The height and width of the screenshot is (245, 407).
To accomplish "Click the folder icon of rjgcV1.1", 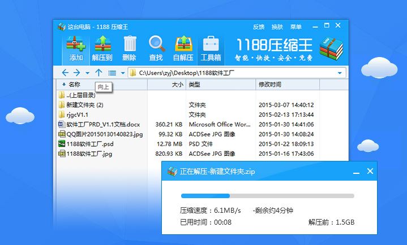I will click(x=62, y=115).
